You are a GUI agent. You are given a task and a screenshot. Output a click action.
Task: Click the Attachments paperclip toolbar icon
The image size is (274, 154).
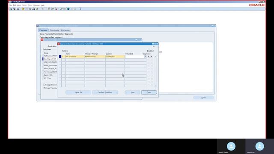pos(72,9)
